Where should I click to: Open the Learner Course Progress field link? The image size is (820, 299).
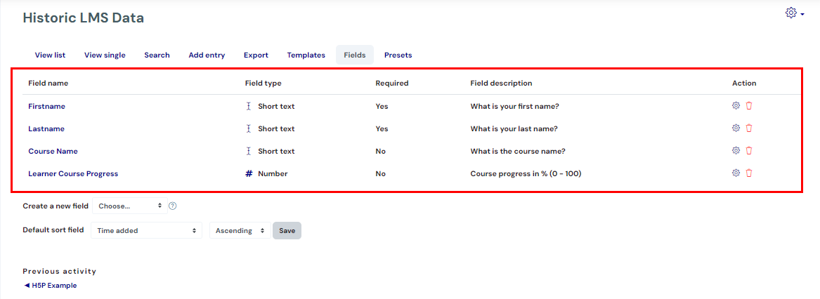(x=73, y=173)
